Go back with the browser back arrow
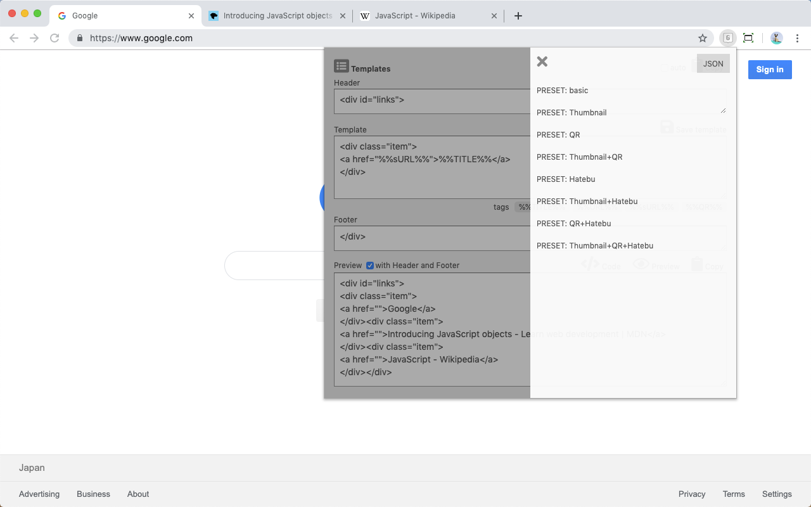Viewport: 811px width, 507px height. tap(14, 38)
